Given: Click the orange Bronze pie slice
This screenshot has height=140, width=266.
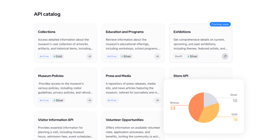Looking at the screenshot, I should (x=195, y=106).
